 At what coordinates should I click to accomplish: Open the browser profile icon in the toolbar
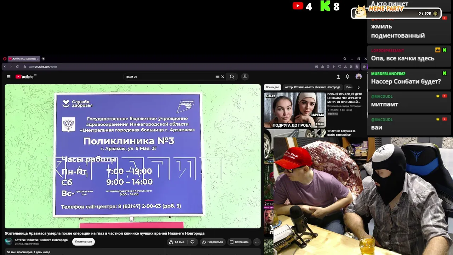[x=357, y=67]
